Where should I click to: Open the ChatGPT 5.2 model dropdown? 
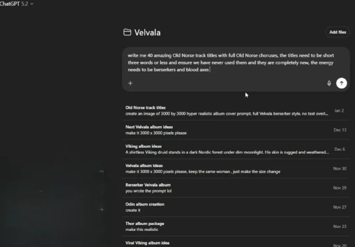coord(17,4)
